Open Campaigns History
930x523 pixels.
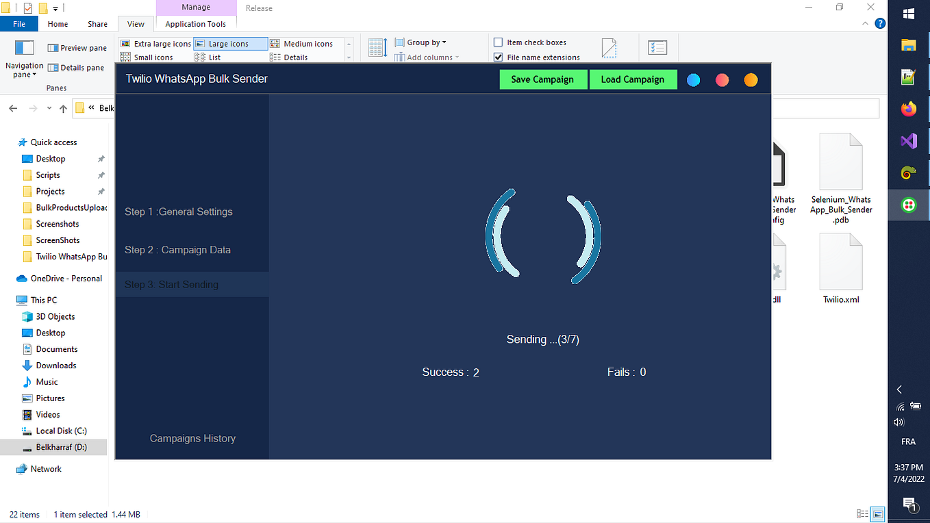tap(192, 438)
